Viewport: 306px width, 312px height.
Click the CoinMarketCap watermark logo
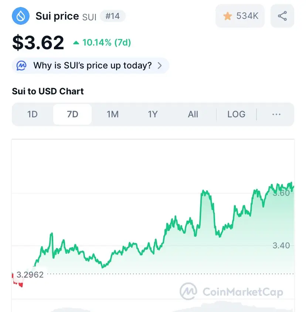pyautogui.click(x=188, y=292)
